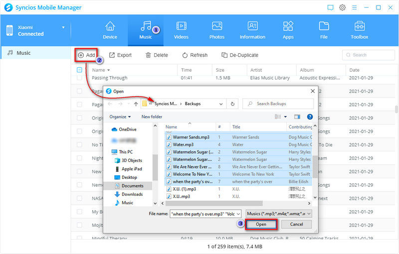Switch to the Music tab

[146, 30]
